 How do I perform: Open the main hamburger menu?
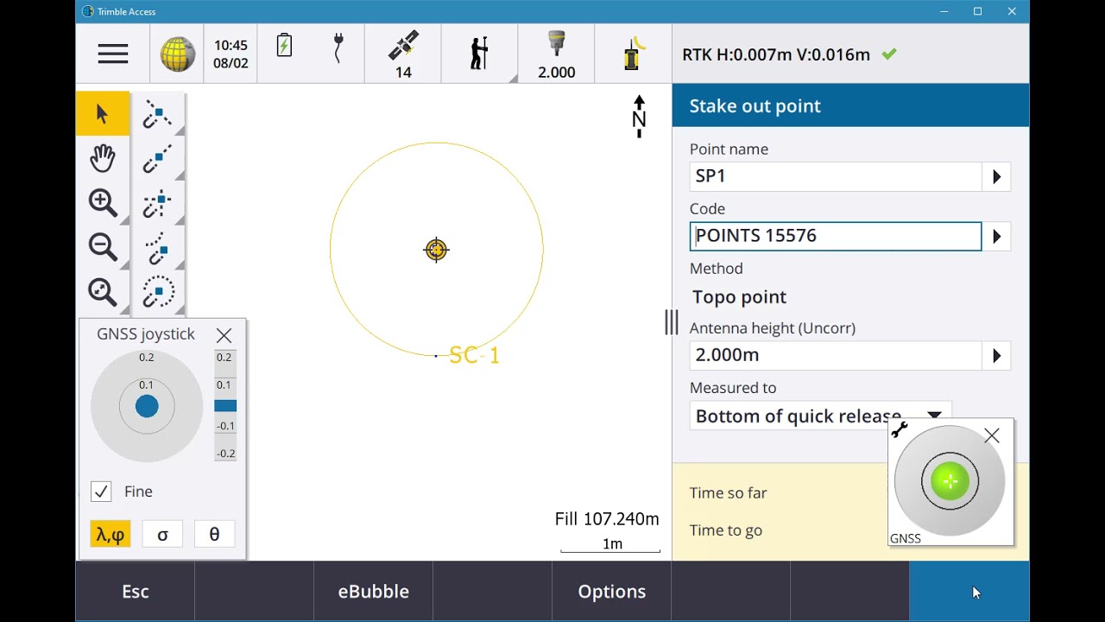point(112,54)
